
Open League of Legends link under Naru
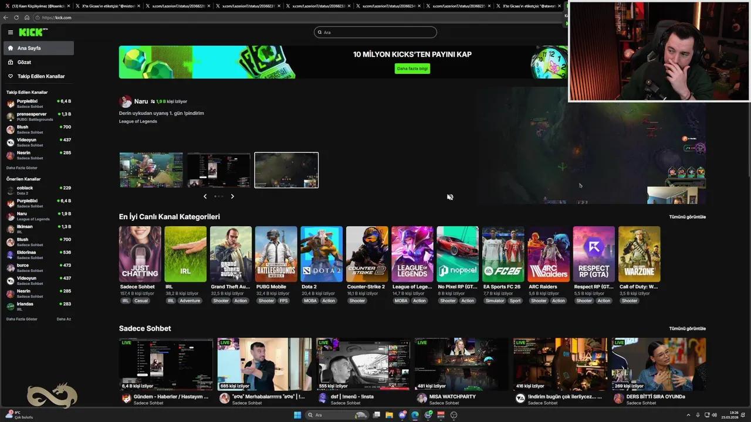coord(138,121)
